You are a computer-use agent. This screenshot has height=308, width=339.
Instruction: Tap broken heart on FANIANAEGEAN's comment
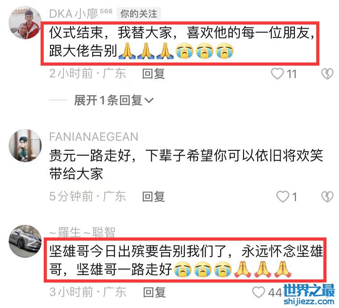tap(327, 196)
